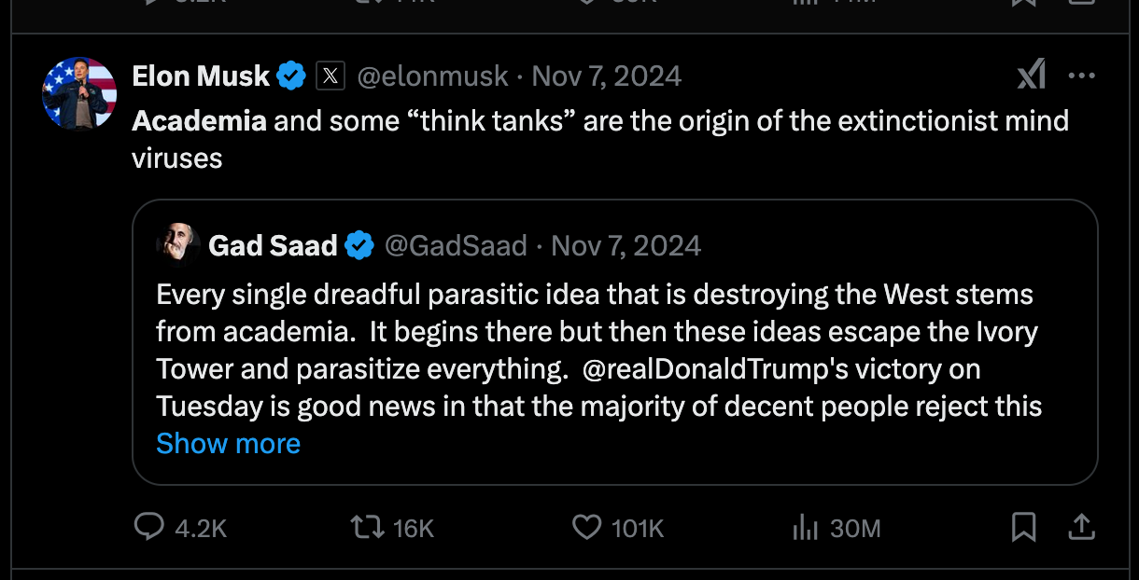Click the reply icon with 4.2K count

click(x=149, y=528)
